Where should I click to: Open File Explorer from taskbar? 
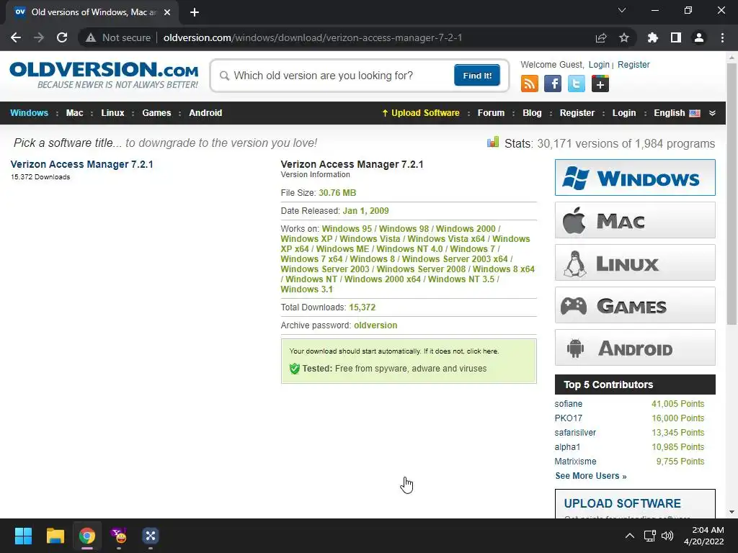point(55,536)
